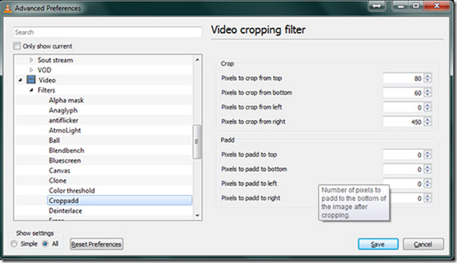Adjust padd to right spinner arrows
This screenshot has height=263, width=457.
[428, 198]
